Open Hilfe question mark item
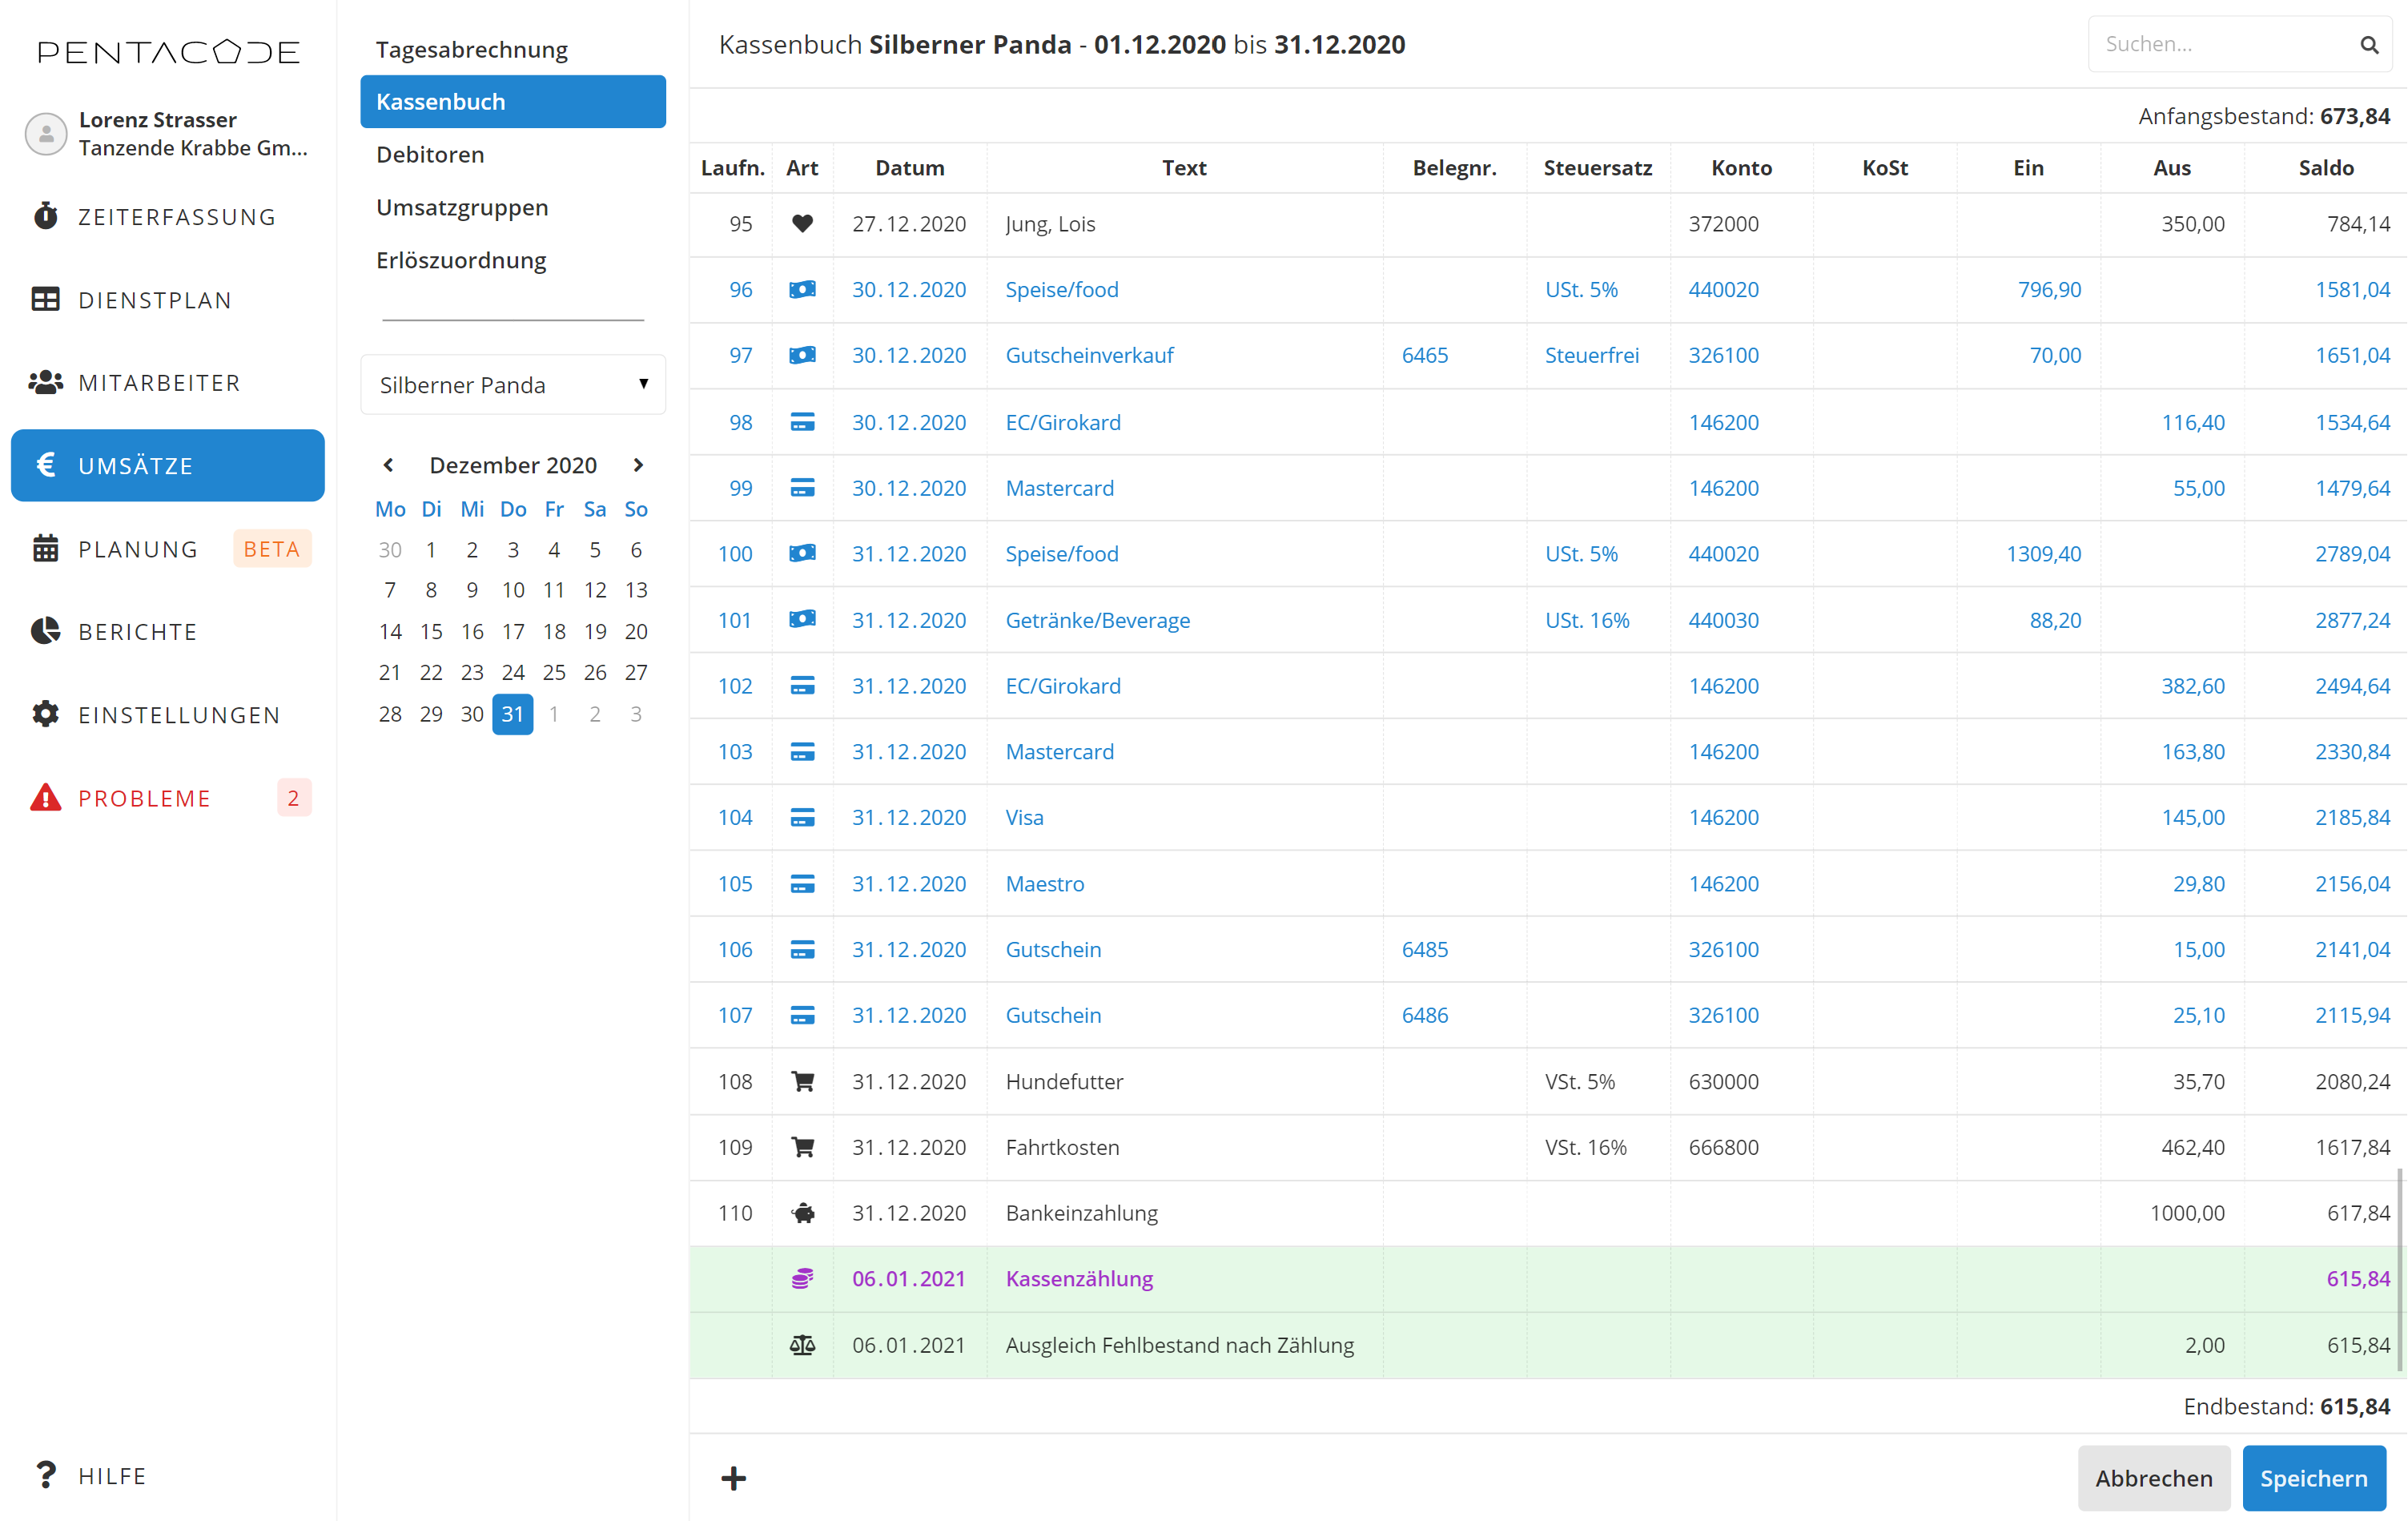Viewport: 2408px width, 1521px height. coord(111,1475)
